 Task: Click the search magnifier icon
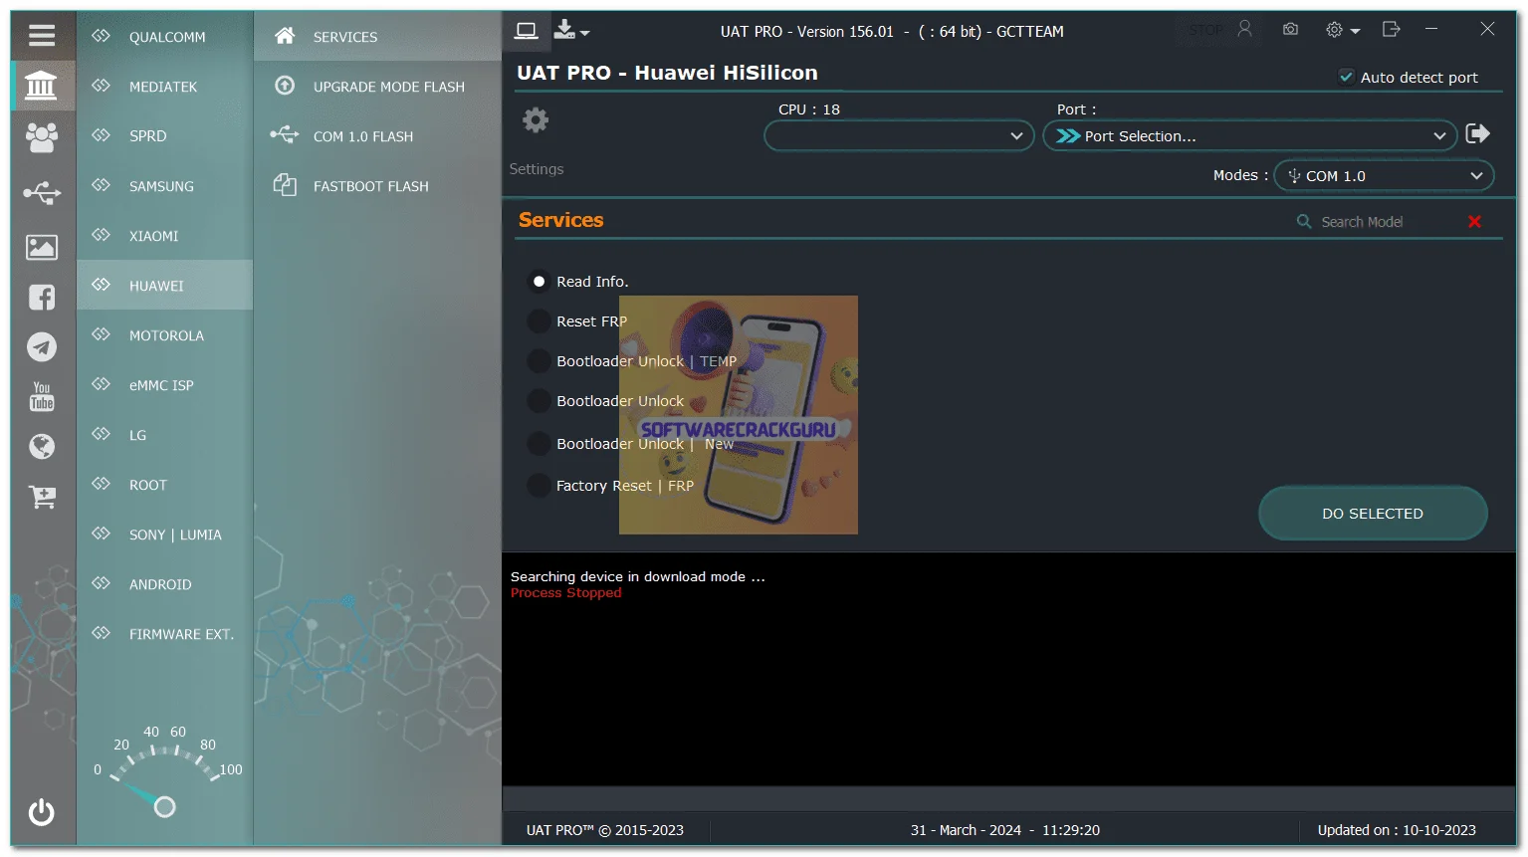(x=1304, y=221)
